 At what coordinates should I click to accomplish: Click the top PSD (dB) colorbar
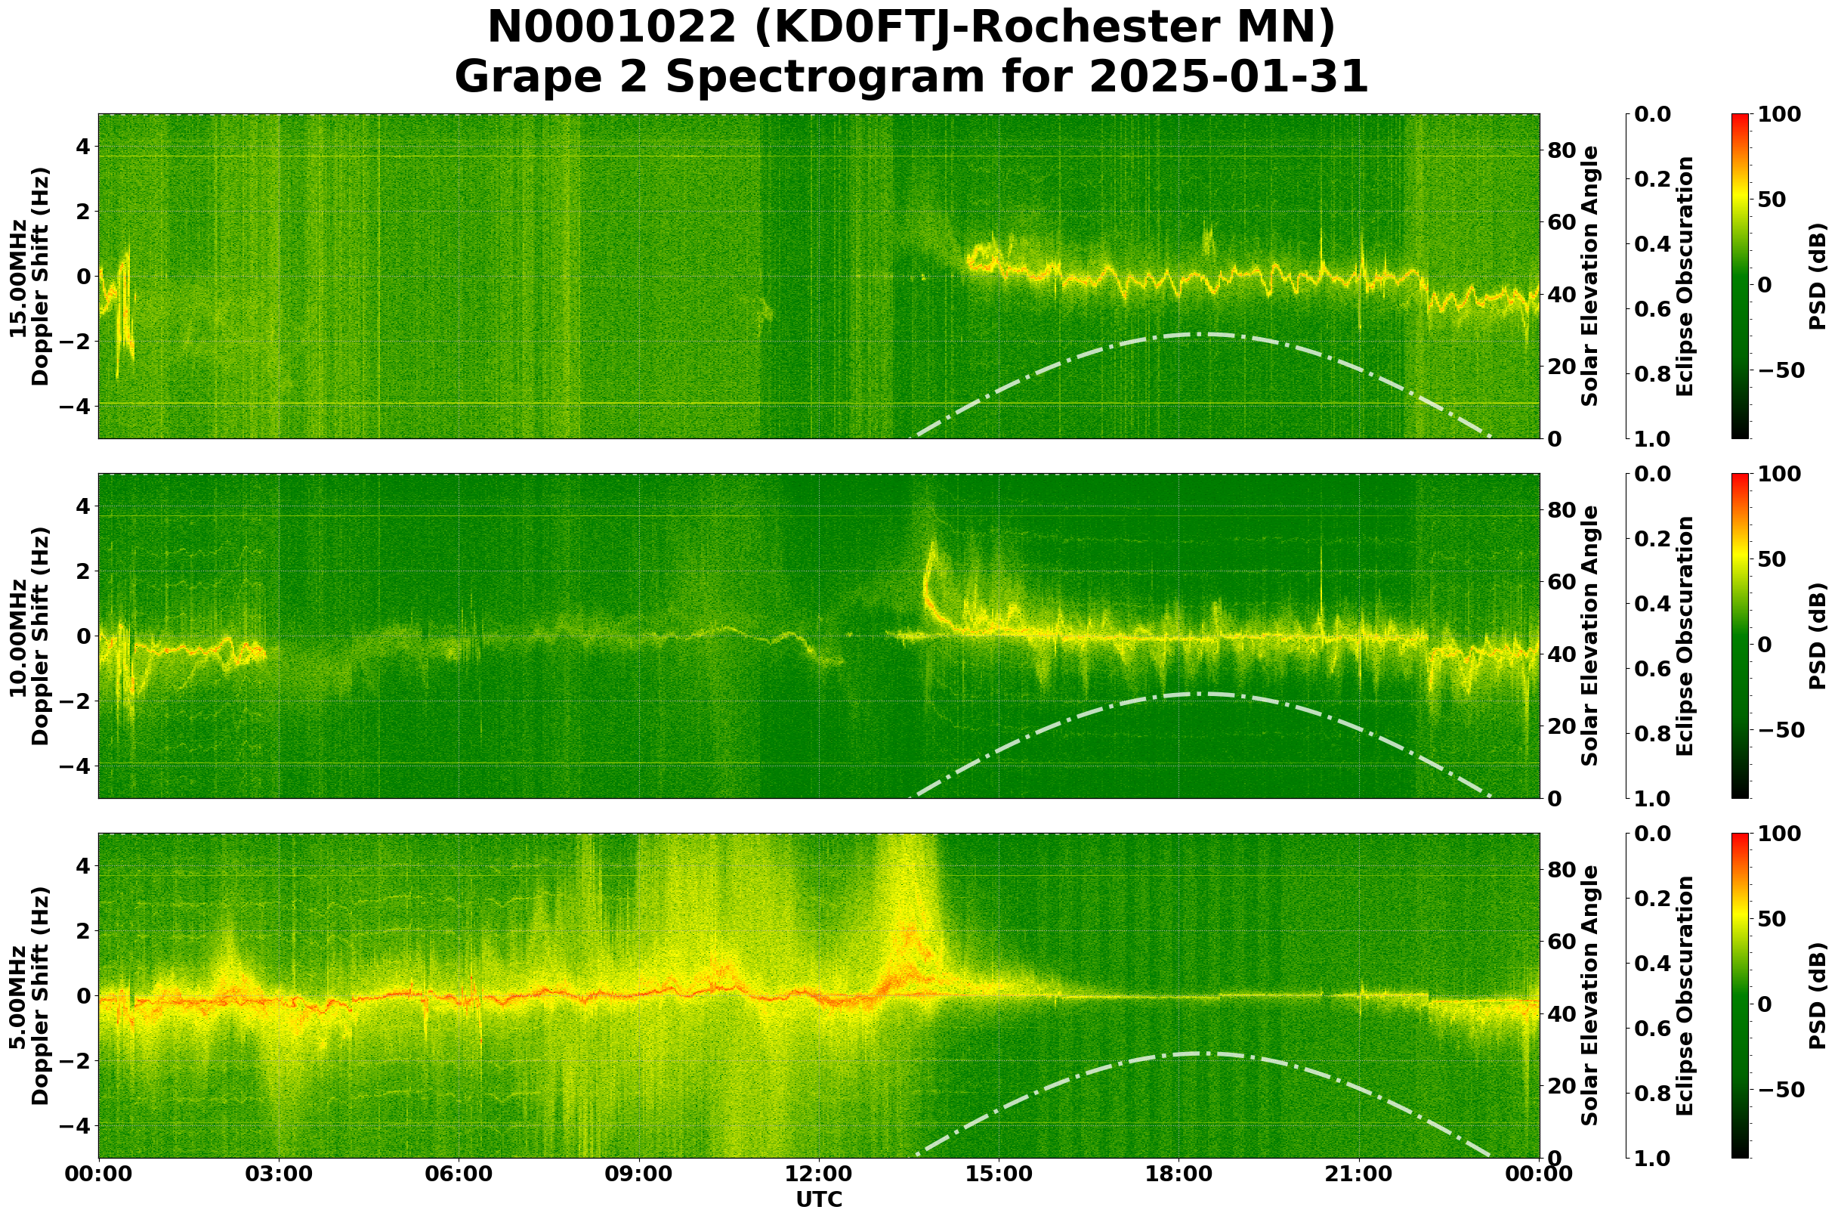tap(1740, 276)
